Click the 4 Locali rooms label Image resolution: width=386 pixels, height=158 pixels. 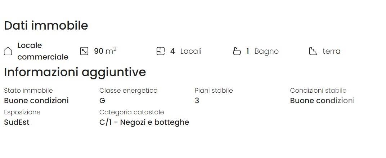tap(186, 51)
